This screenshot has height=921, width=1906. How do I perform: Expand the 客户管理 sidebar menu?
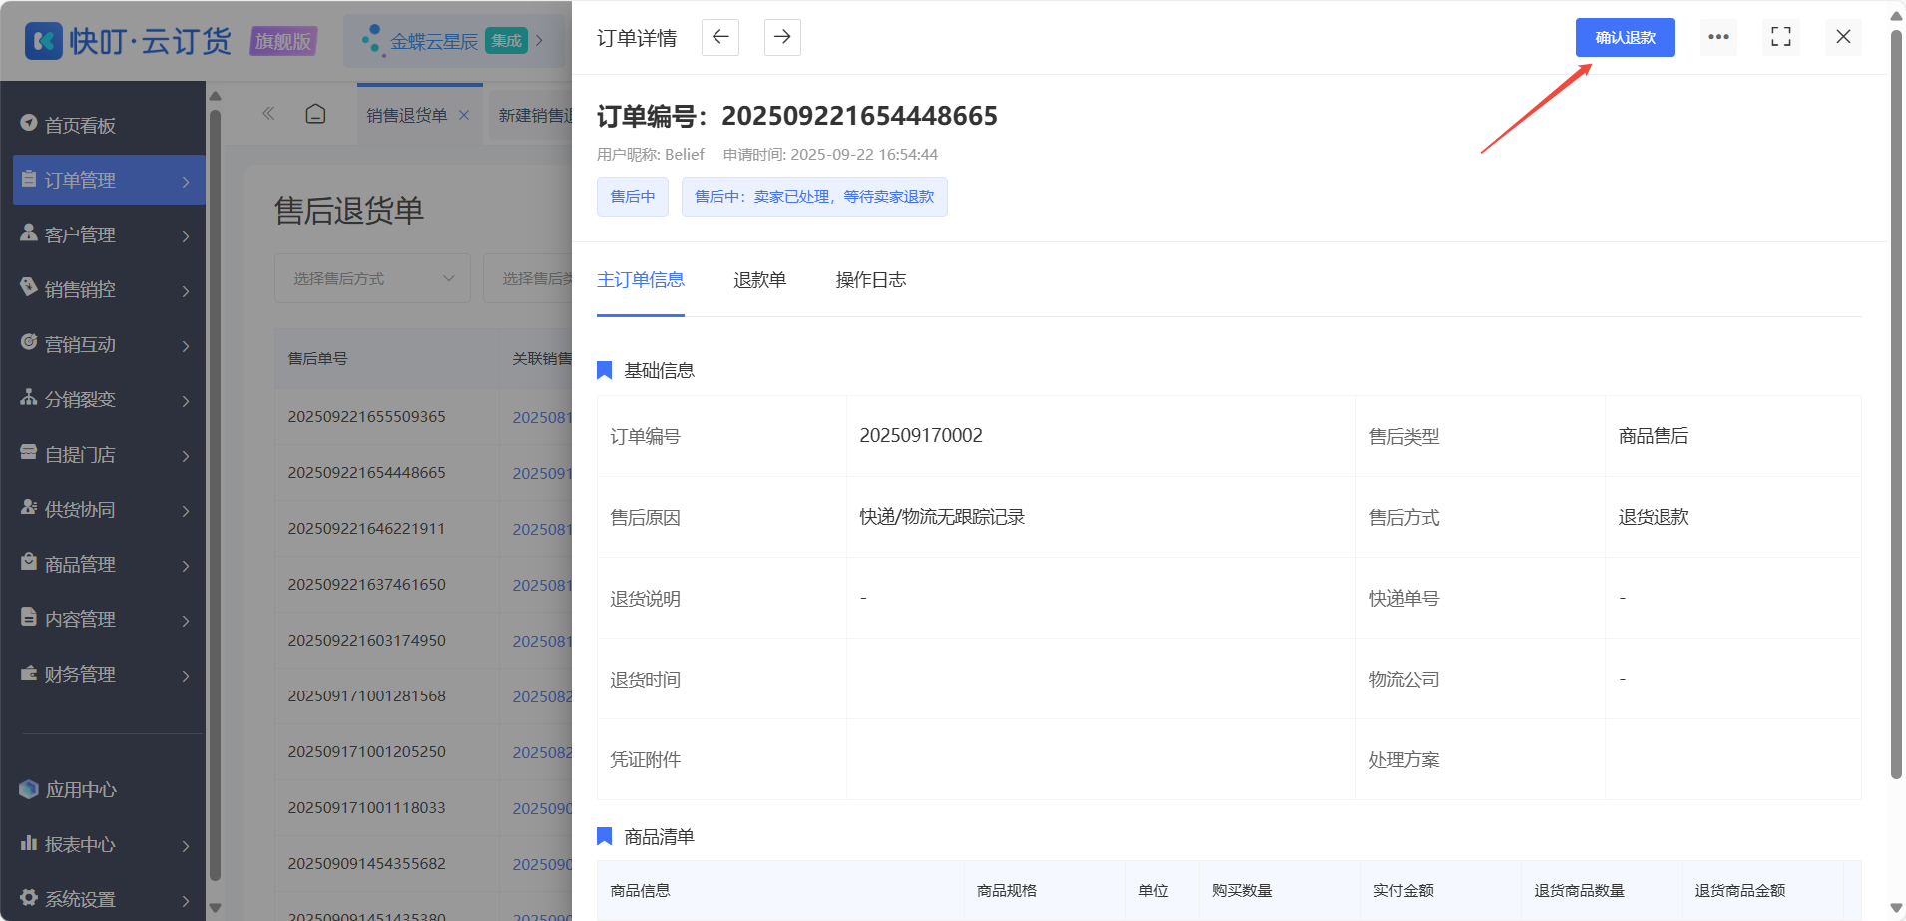pos(109,234)
